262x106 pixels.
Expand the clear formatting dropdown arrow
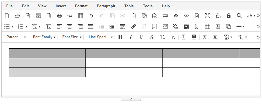246,37
